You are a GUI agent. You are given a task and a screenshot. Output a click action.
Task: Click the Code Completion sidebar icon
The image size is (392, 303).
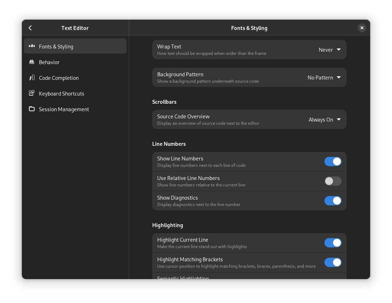pos(32,78)
